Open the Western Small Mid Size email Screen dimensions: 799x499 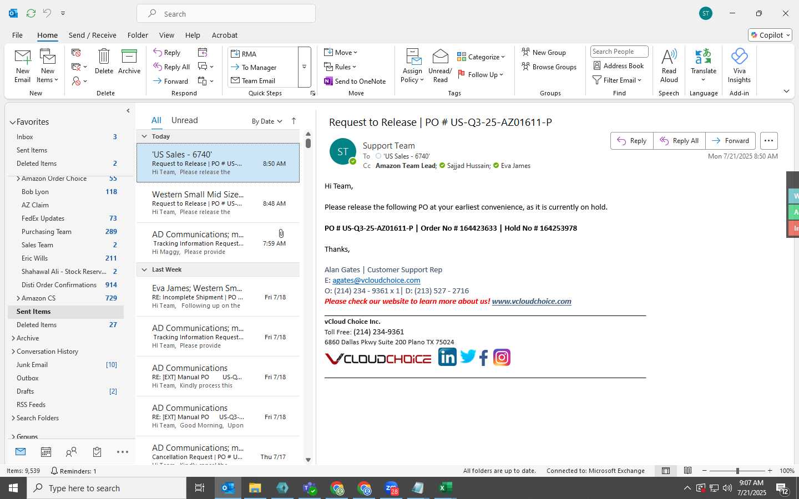point(218,203)
